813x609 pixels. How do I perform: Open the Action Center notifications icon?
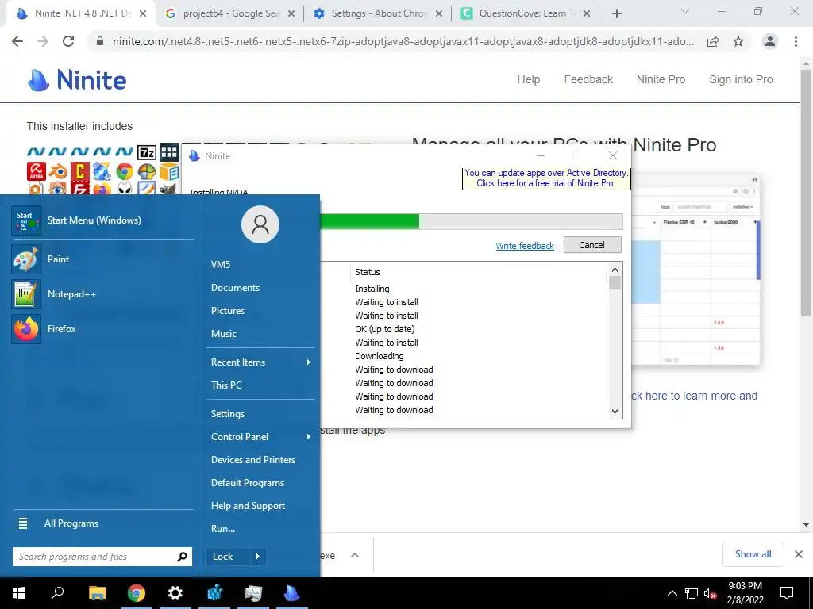pos(787,593)
